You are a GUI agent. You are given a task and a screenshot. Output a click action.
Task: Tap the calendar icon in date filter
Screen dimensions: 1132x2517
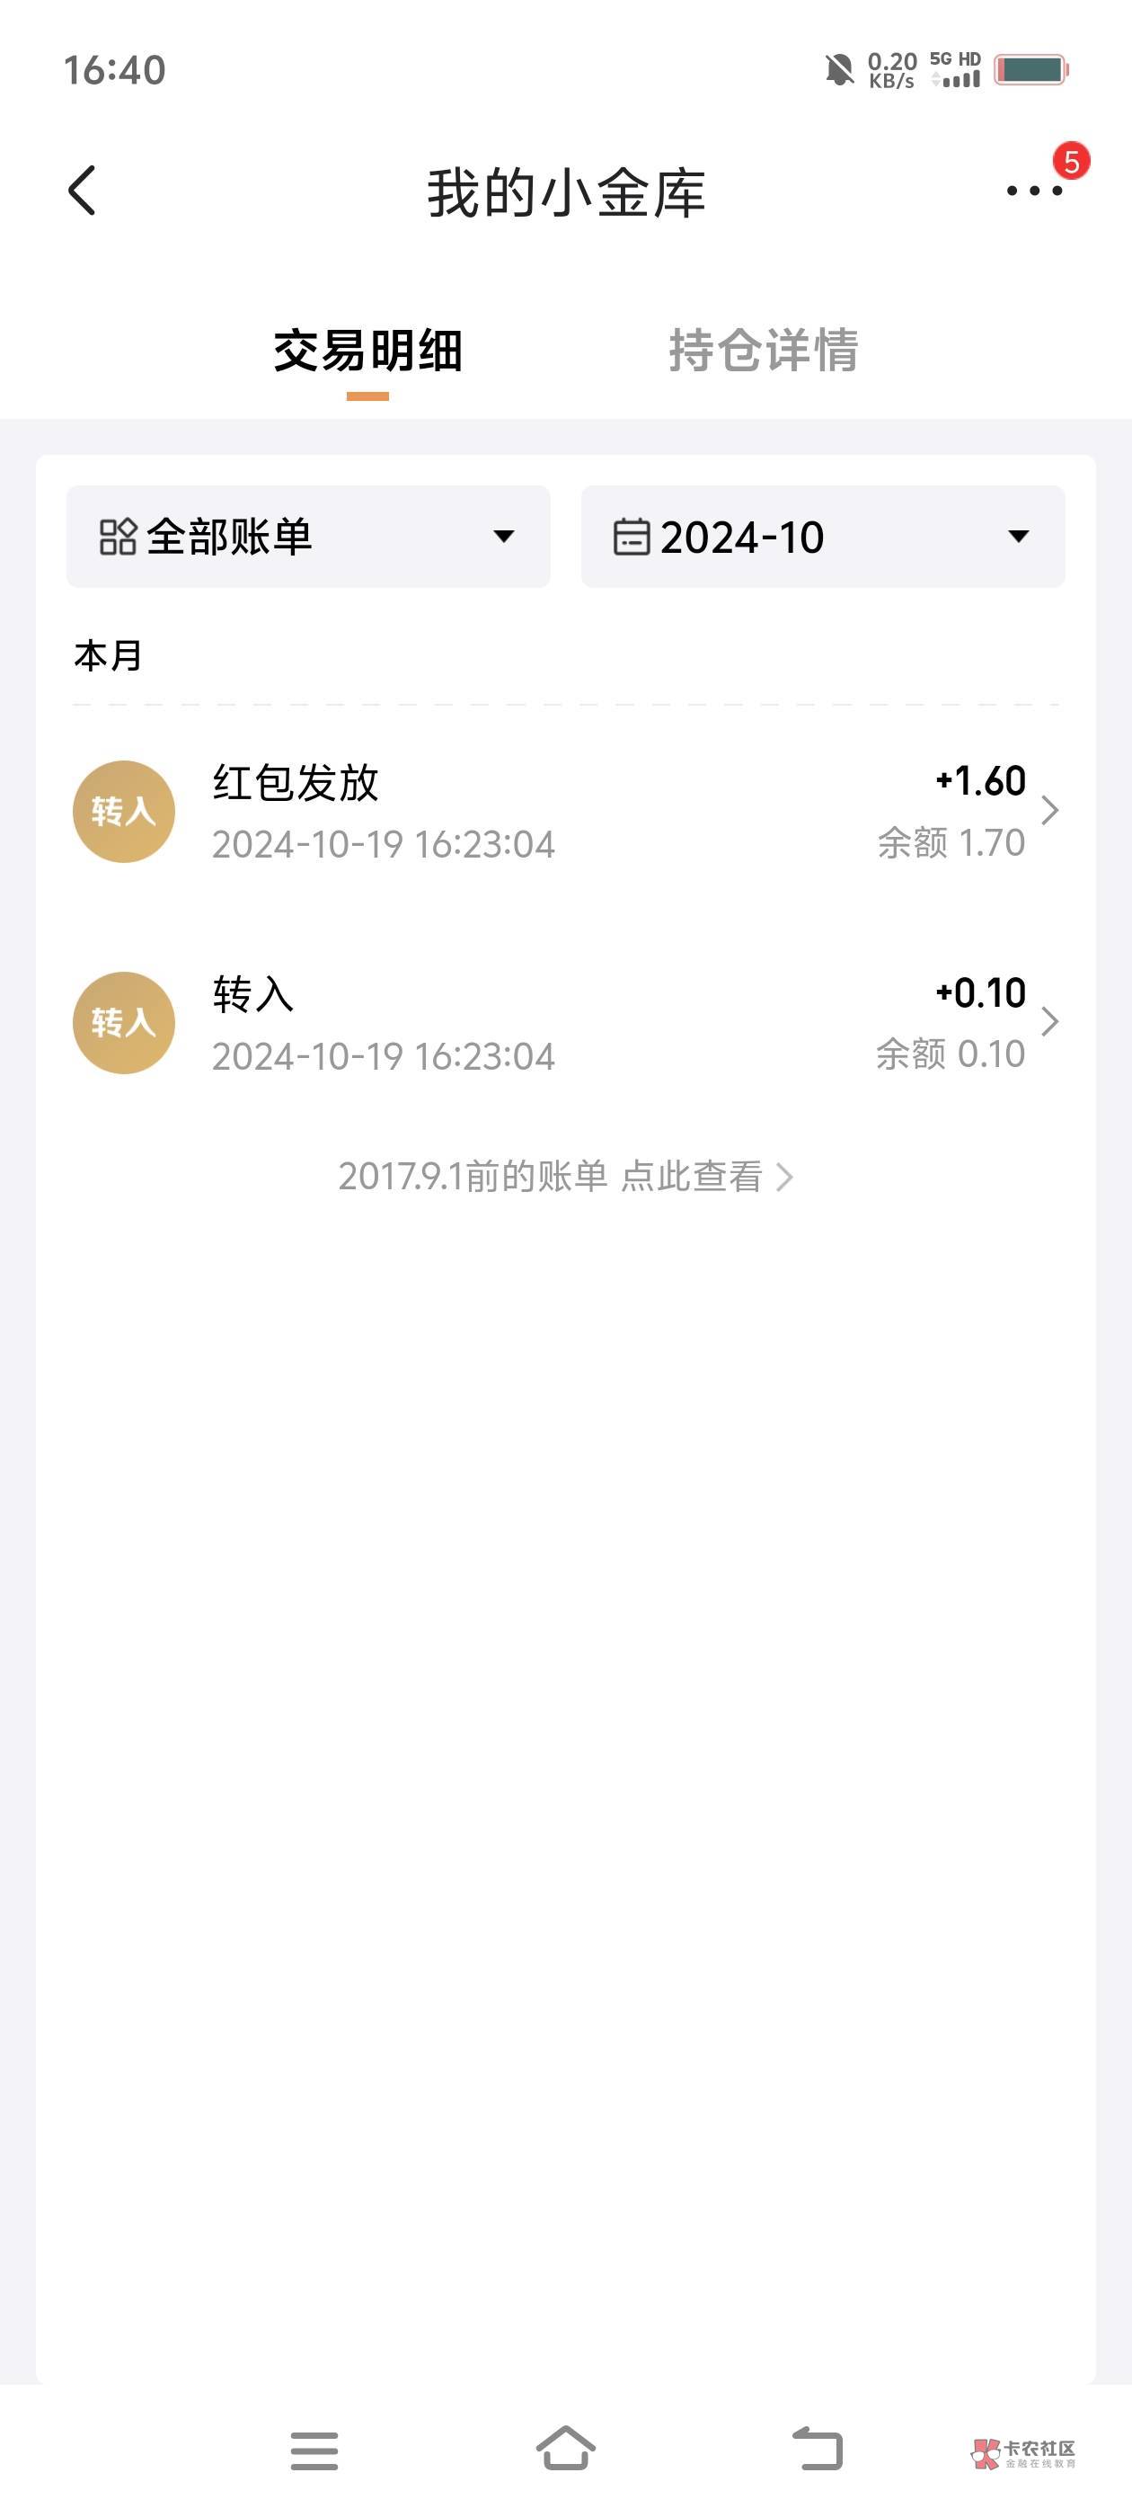(x=631, y=538)
